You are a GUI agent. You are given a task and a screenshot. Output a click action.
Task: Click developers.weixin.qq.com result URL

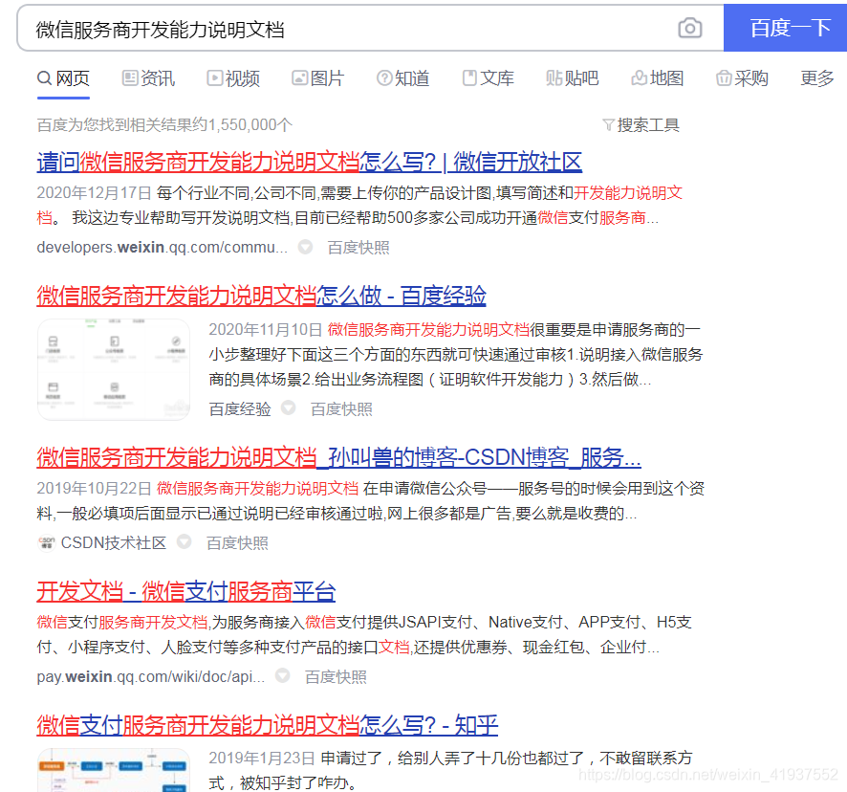(163, 248)
